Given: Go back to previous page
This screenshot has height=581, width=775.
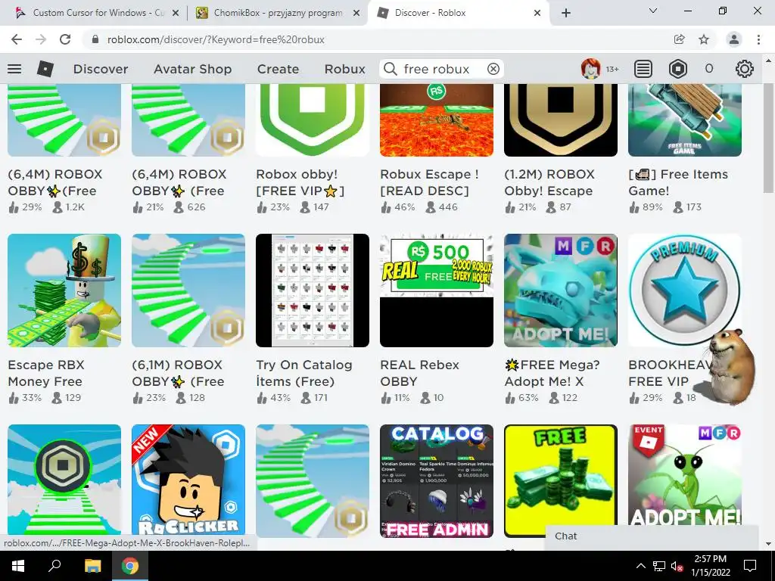Looking at the screenshot, I should pyautogui.click(x=17, y=39).
